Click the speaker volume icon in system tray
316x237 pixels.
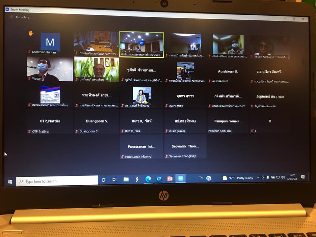click(x=283, y=177)
